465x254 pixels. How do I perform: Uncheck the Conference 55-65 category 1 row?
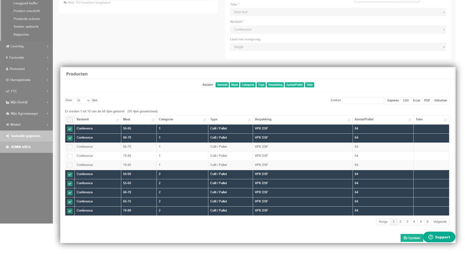coord(70,129)
